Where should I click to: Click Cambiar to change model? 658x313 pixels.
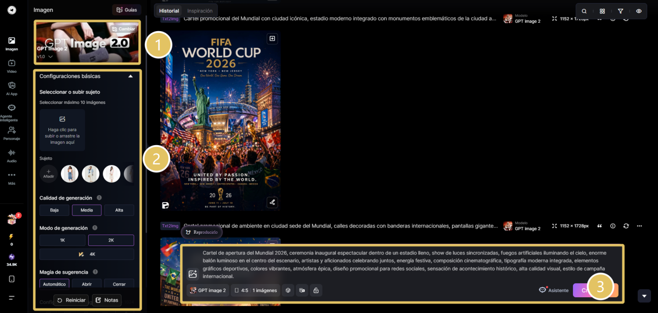[x=124, y=29]
